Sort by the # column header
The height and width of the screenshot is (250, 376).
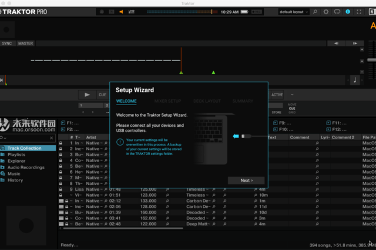point(72,137)
